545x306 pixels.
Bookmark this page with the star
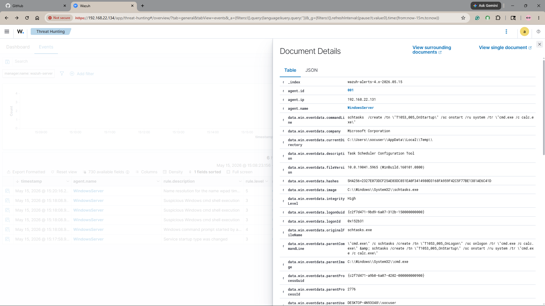point(463,18)
